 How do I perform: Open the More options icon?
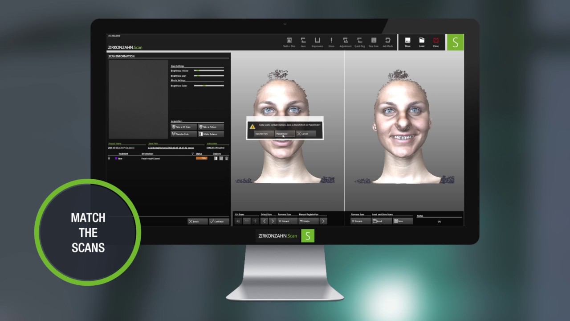[x=407, y=42]
